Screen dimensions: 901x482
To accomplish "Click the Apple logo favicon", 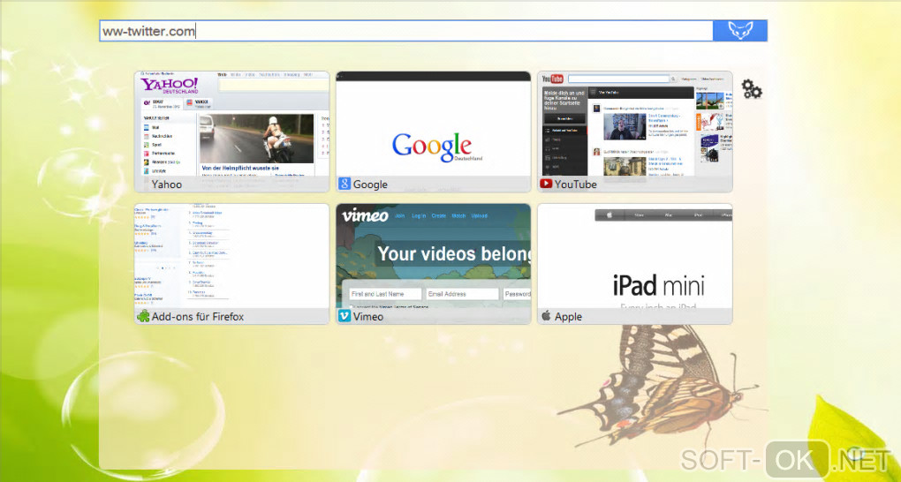I will tap(546, 315).
